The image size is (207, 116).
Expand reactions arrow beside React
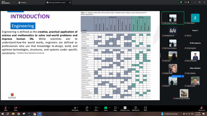99,108
